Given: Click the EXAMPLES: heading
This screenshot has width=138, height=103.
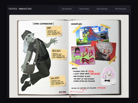Looking at the screenshot, I should click(77, 24).
